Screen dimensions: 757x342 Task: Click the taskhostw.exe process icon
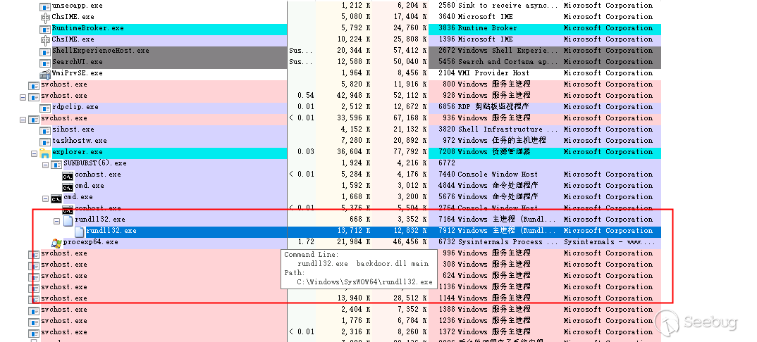45,141
